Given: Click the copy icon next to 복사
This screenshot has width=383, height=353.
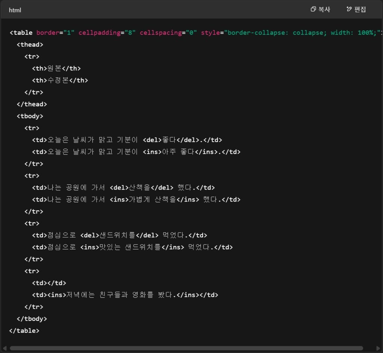Looking at the screenshot, I should 313,9.
